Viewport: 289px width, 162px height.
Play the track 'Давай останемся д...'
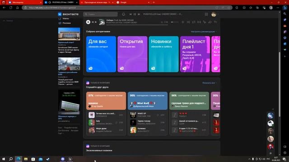[x=189, y=122]
